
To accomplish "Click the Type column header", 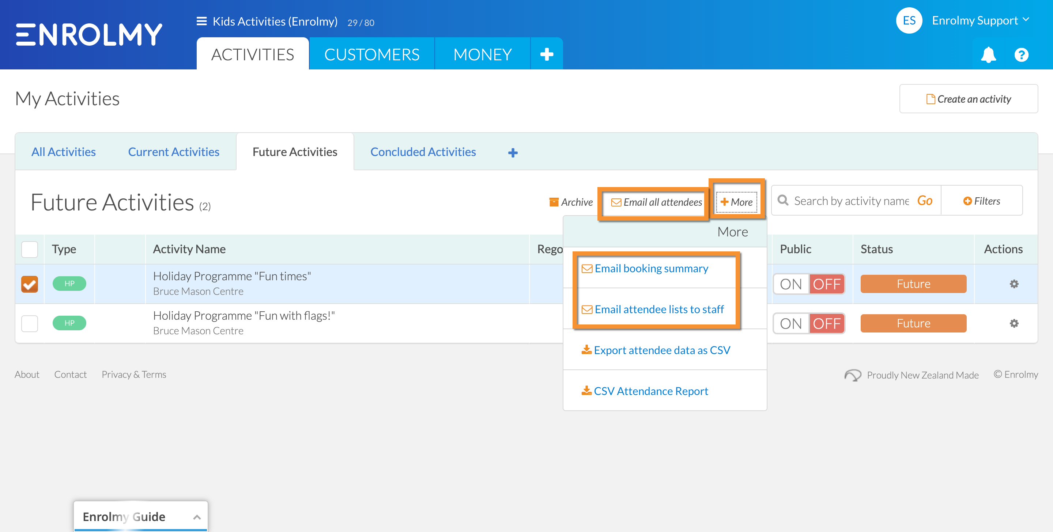I will 64,249.
